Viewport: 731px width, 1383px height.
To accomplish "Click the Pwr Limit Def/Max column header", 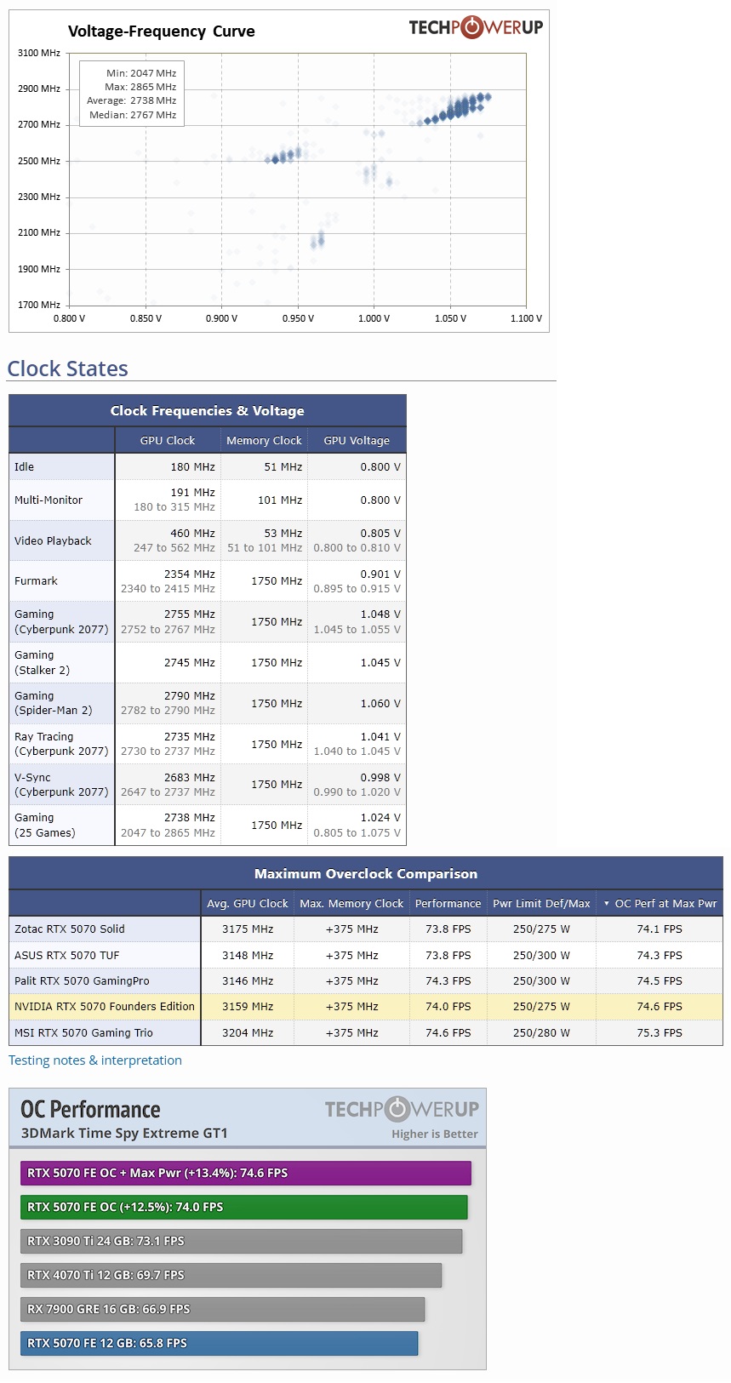I will 541,903.
